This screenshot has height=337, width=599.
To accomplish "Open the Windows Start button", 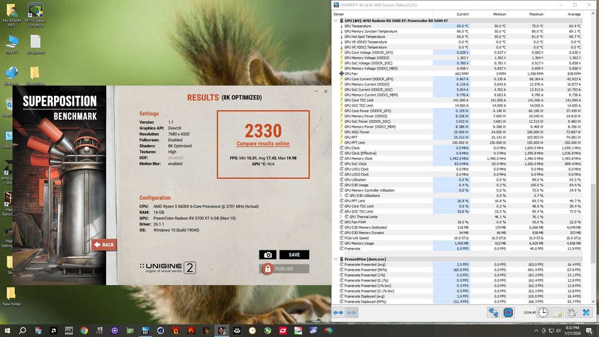I will click(x=7, y=330).
